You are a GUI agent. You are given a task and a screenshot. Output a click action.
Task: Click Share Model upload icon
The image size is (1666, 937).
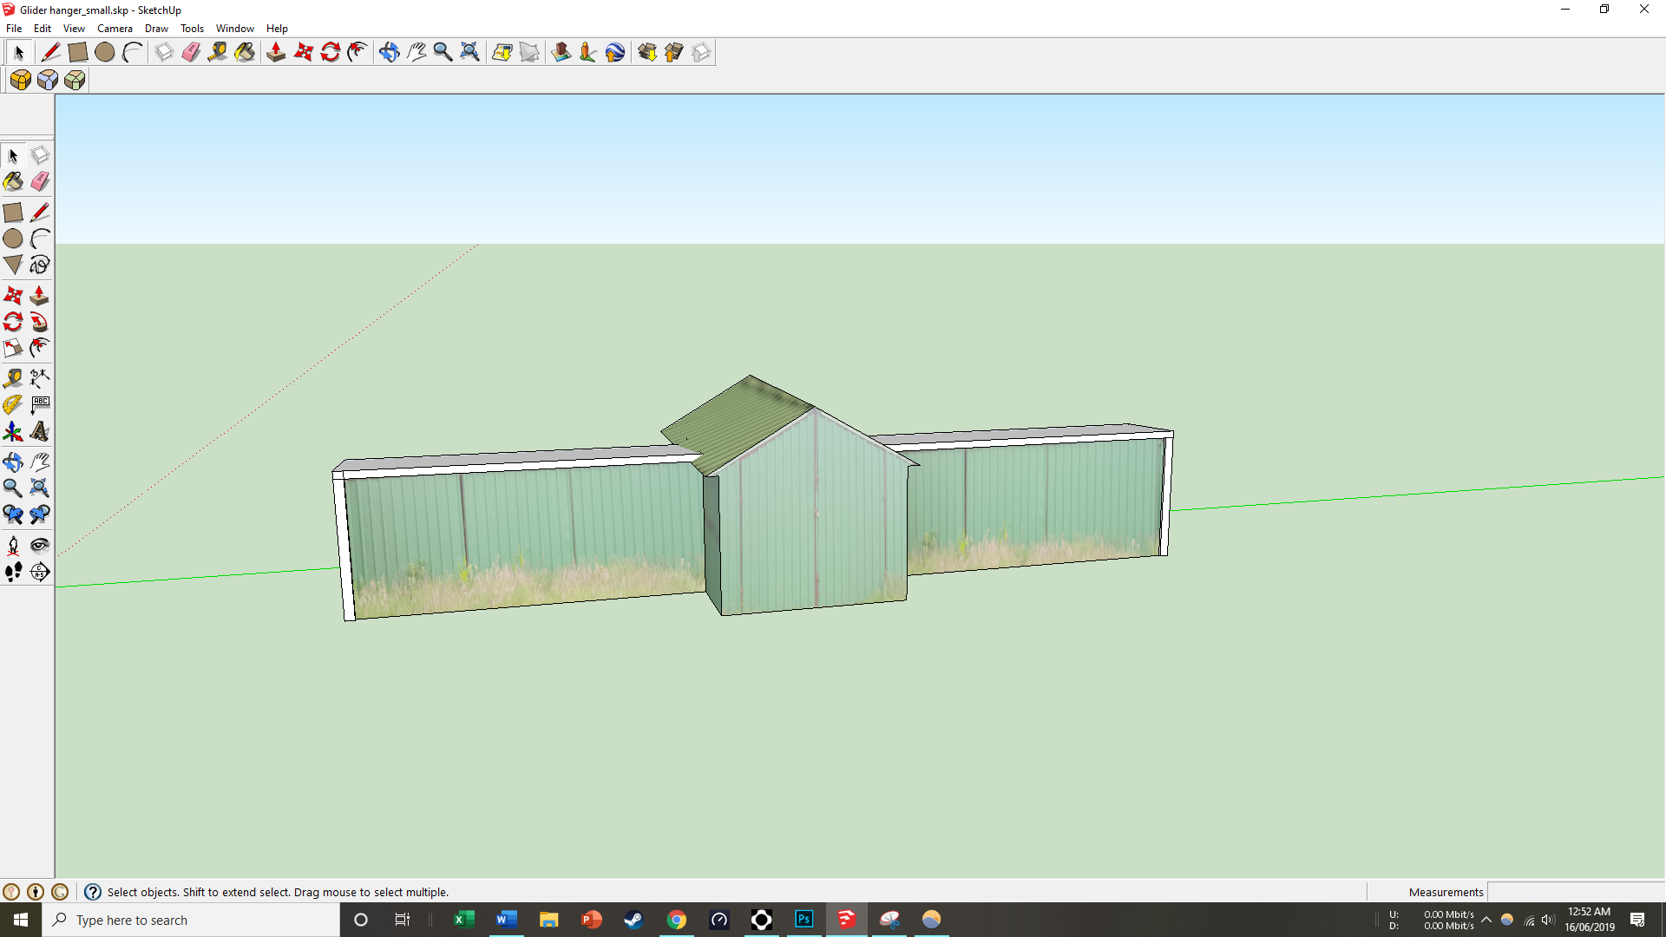pyautogui.click(x=673, y=53)
